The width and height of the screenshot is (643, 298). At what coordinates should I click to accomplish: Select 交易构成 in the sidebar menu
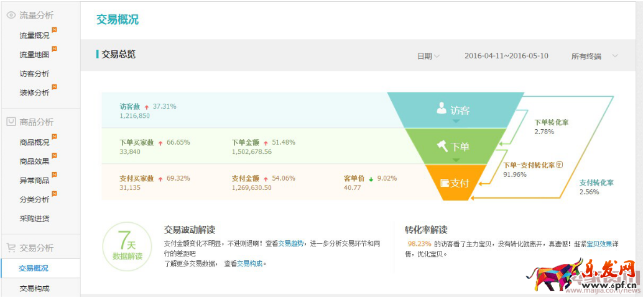pos(34,288)
